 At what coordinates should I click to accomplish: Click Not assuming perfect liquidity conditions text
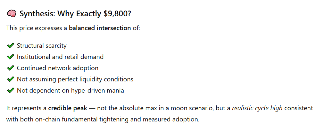click(75, 79)
